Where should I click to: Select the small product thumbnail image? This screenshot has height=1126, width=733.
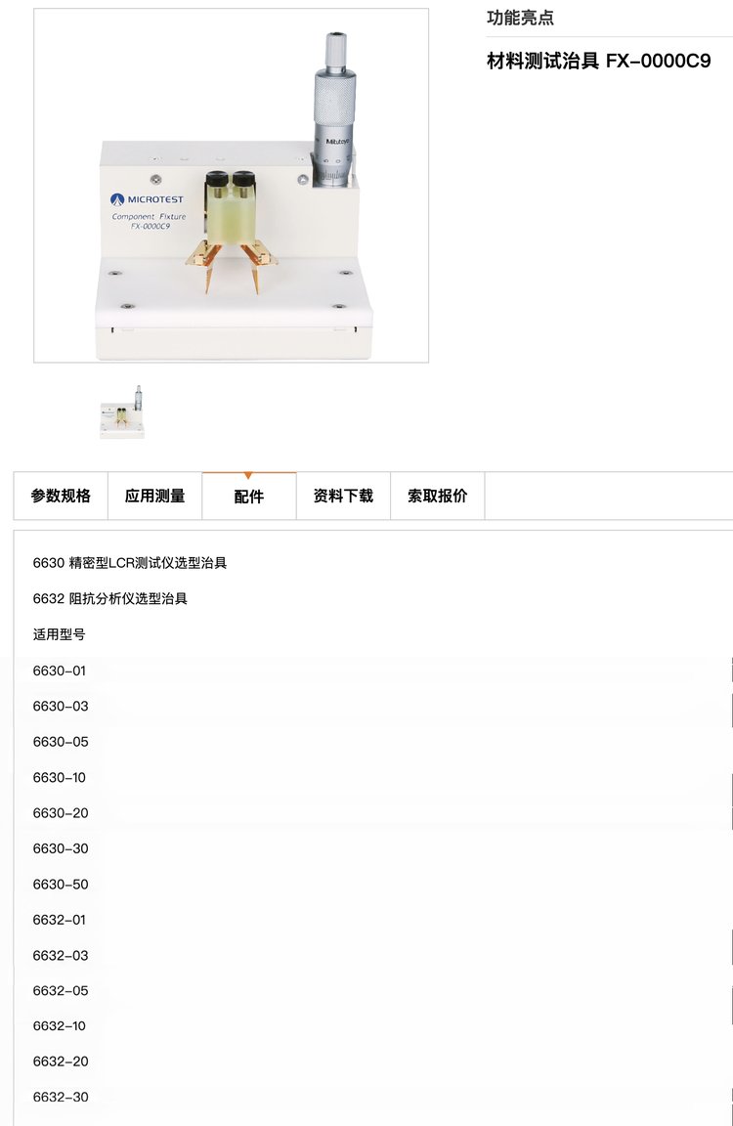click(122, 411)
